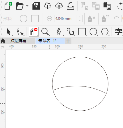Switch to the 欢迎屏幕 tab

19,41
